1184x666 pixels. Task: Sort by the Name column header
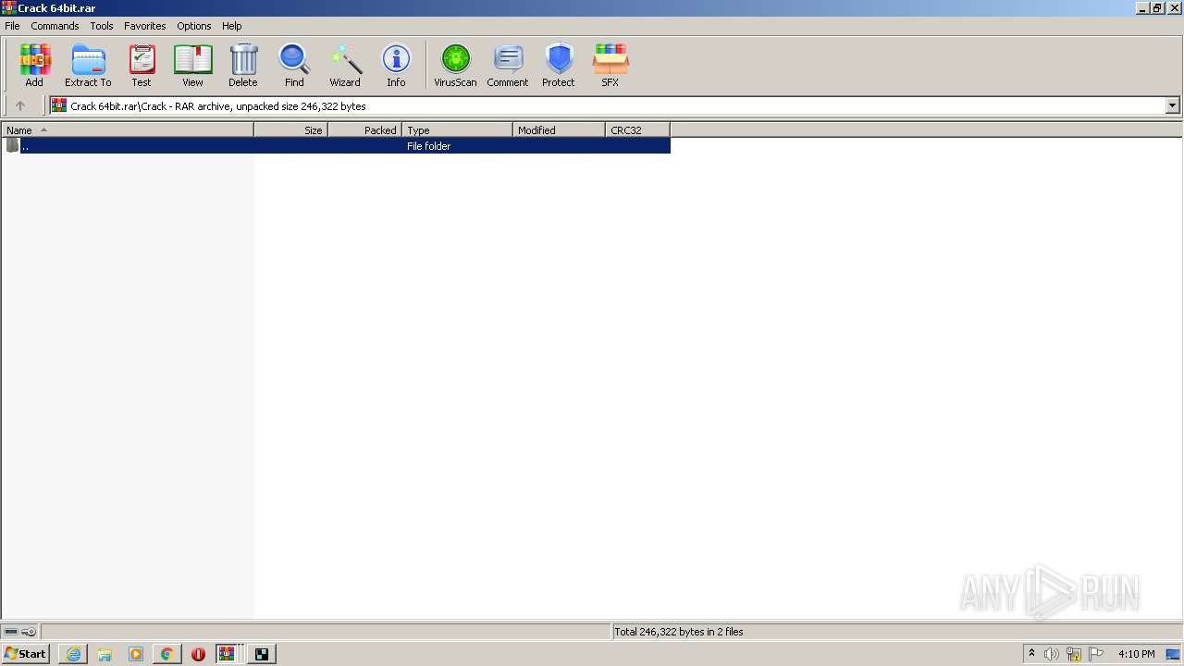click(x=128, y=130)
